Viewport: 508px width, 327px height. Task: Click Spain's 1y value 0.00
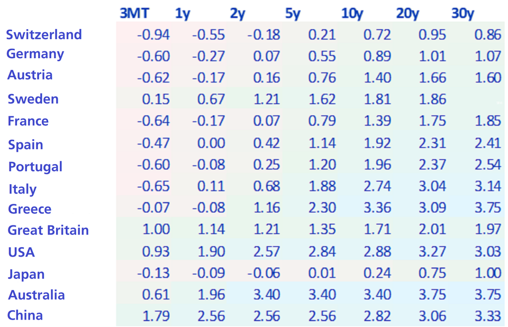pos(210,143)
